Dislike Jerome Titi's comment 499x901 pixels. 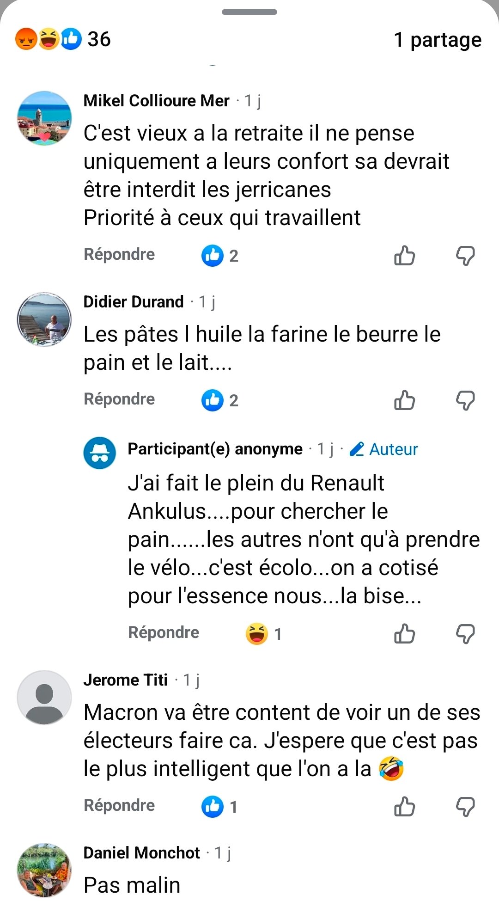pyautogui.click(x=465, y=806)
